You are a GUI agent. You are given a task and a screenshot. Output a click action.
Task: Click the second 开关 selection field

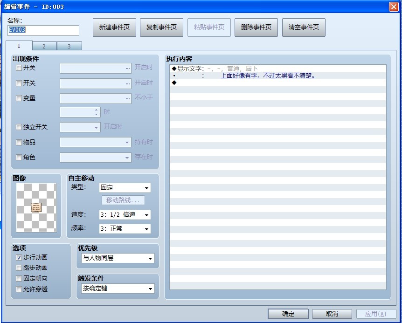tap(96, 84)
